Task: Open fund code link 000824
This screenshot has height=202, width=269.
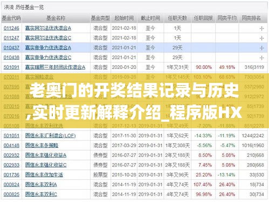Action: point(11,184)
